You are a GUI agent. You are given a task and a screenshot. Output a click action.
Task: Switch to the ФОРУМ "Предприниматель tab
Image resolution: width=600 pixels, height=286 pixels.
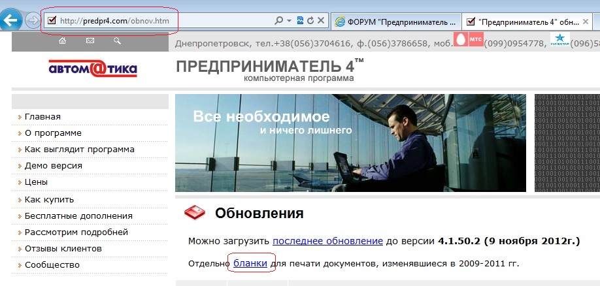pyautogui.click(x=395, y=22)
